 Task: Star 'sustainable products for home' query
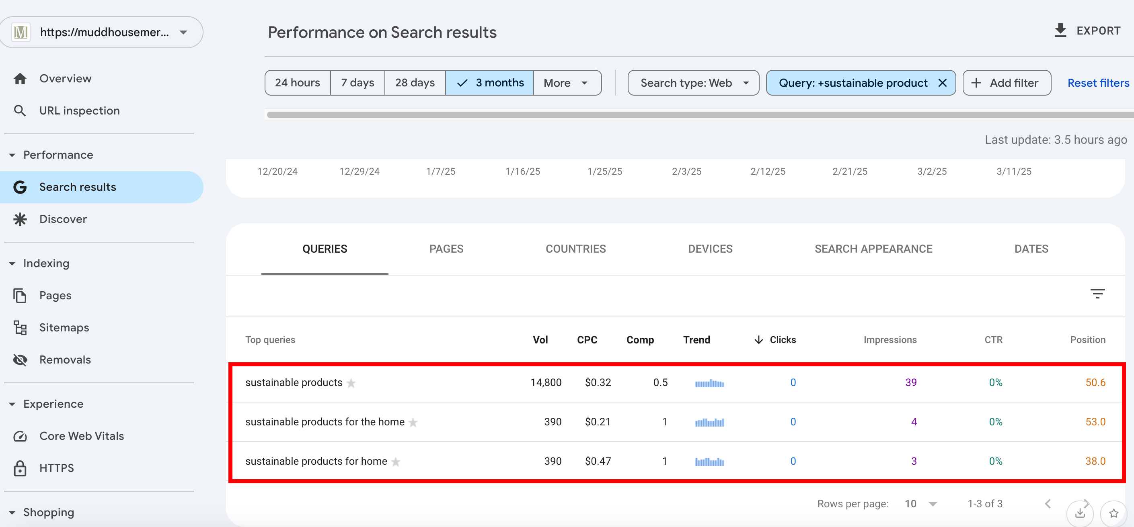(x=396, y=462)
